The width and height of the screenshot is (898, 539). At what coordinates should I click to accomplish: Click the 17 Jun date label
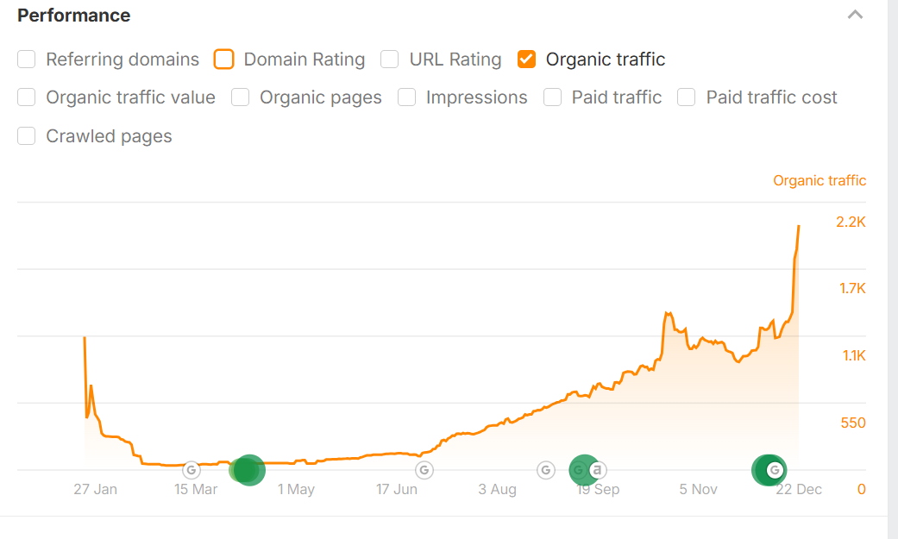pyautogui.click(x=396, y=489)
